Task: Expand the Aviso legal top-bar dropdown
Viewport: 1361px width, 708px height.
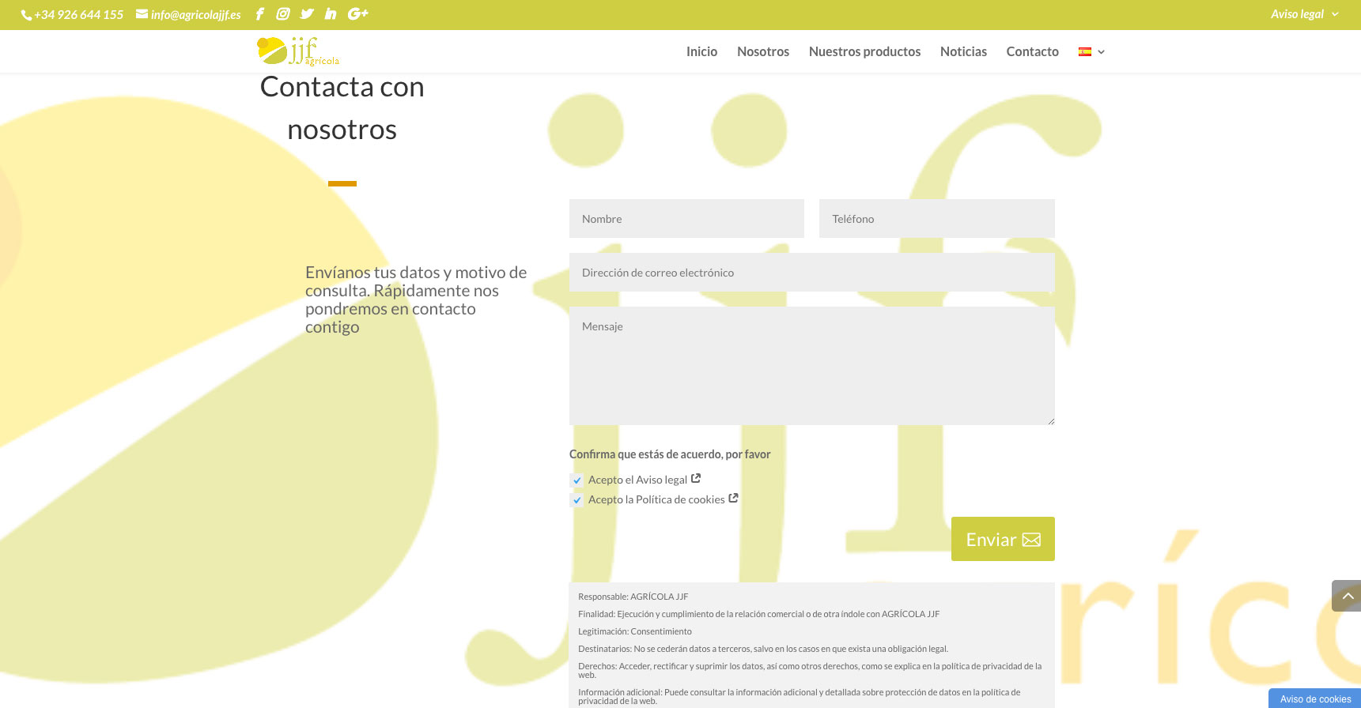Action: (1303, 14)
